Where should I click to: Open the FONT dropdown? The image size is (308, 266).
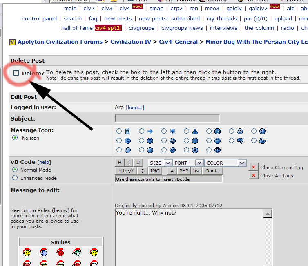(188, 163)
